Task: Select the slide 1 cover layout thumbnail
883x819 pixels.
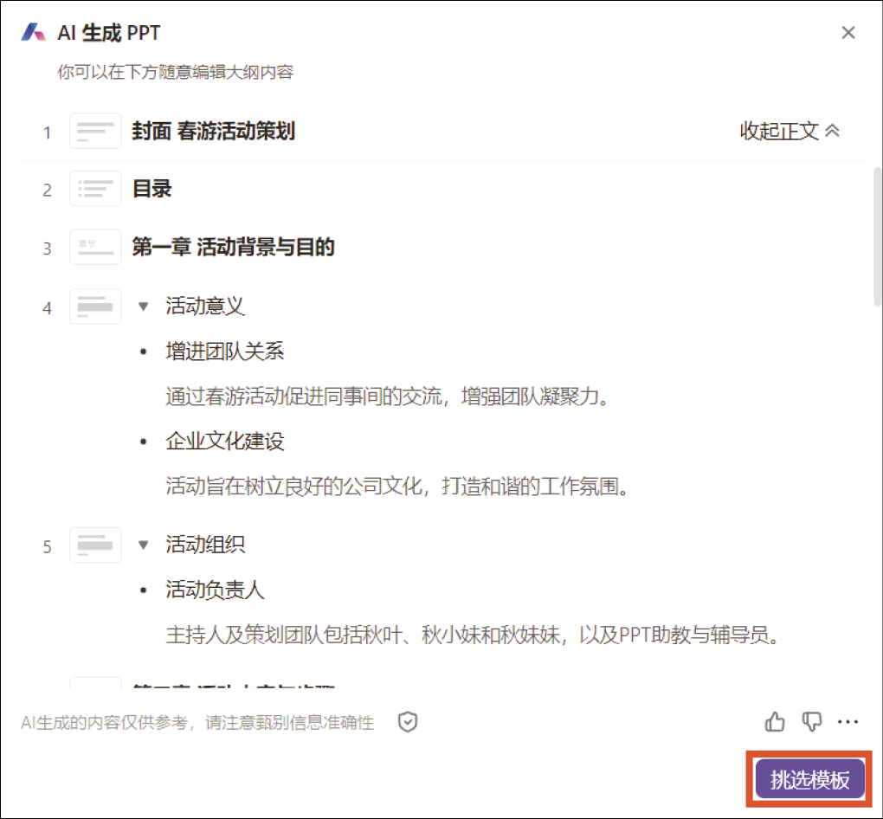Action: 95,132
